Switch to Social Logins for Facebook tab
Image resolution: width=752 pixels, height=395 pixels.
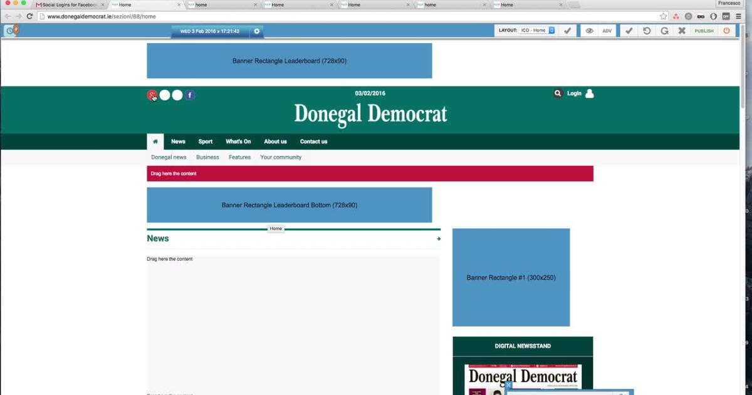pyautogui.click(x=69, y=5)
